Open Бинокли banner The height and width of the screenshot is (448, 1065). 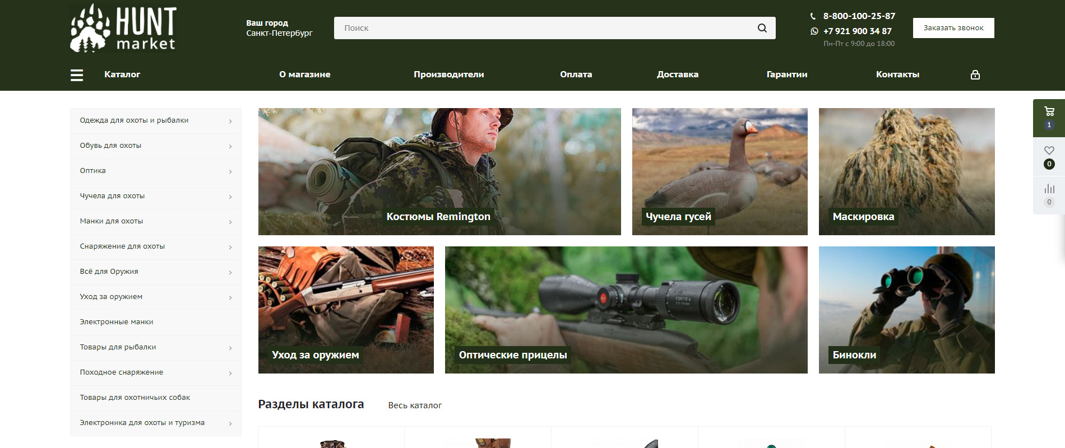click(907, 310)
